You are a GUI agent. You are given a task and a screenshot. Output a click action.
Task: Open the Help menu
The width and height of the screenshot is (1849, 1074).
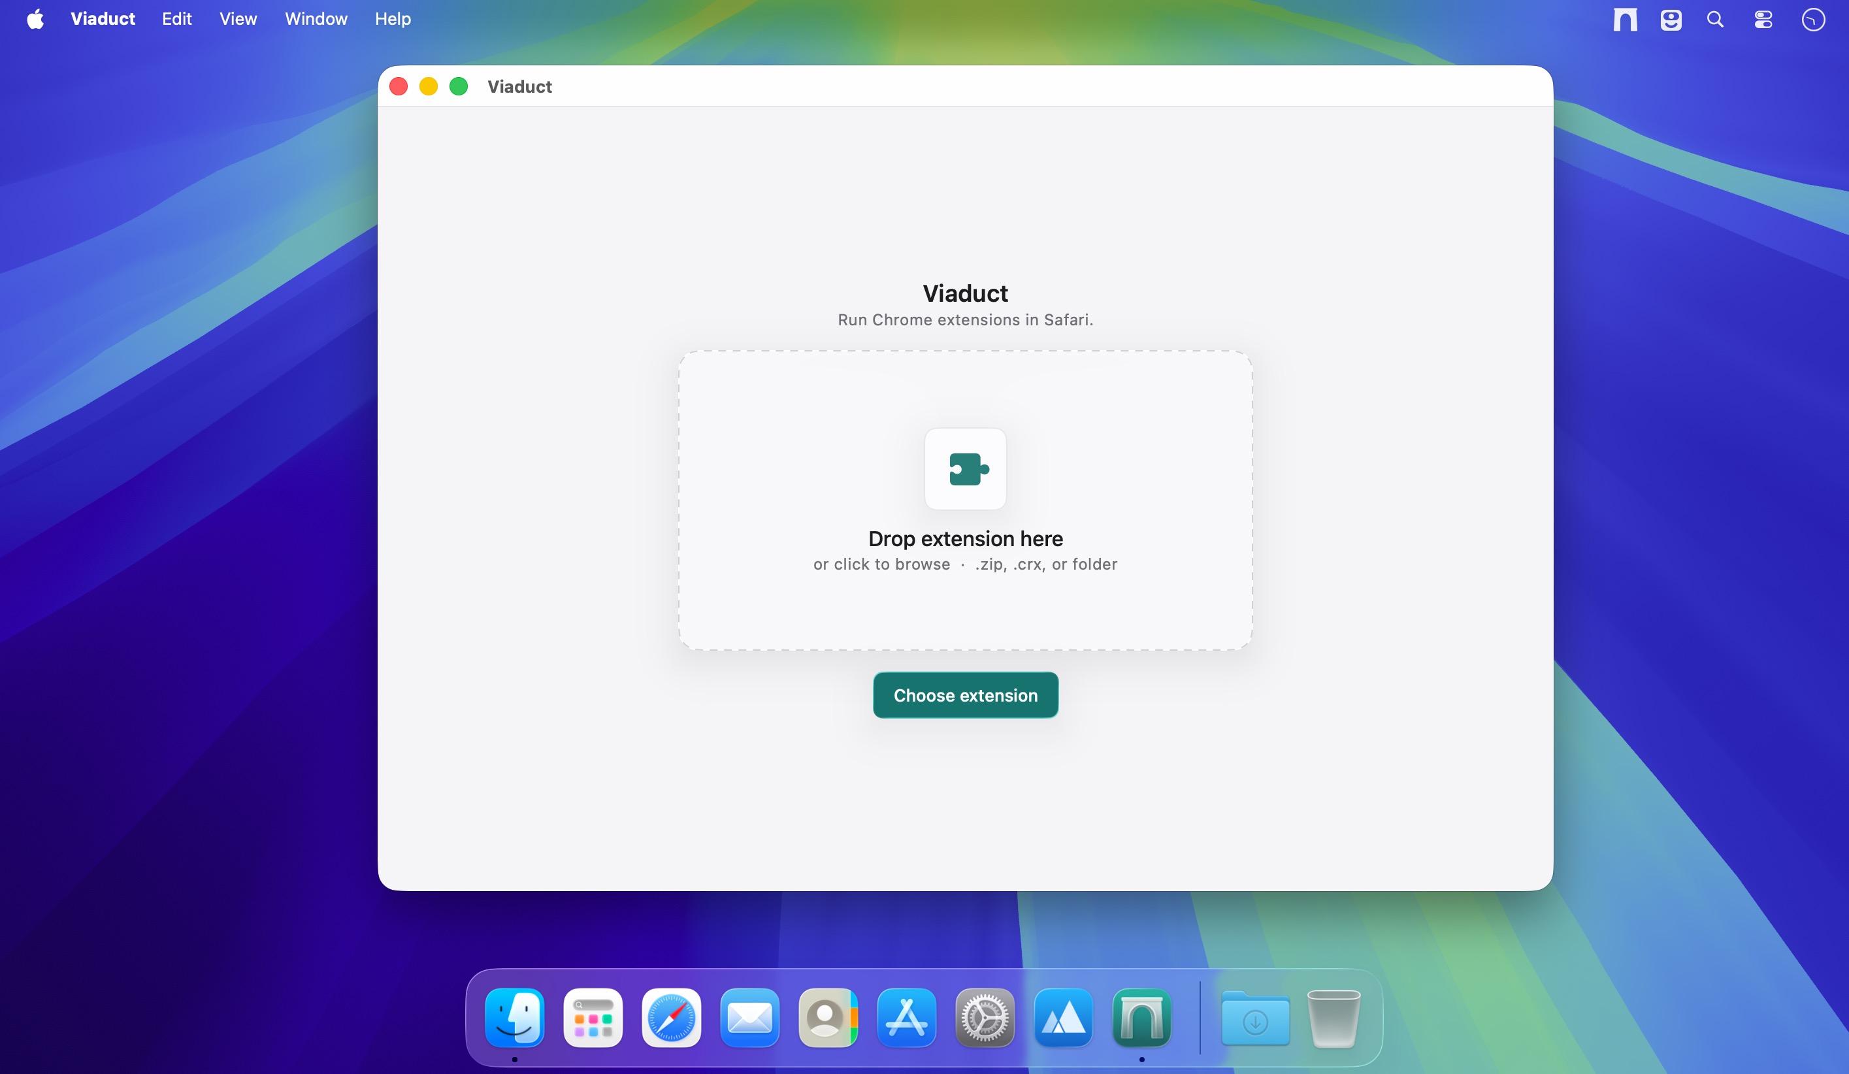[393, 19]
